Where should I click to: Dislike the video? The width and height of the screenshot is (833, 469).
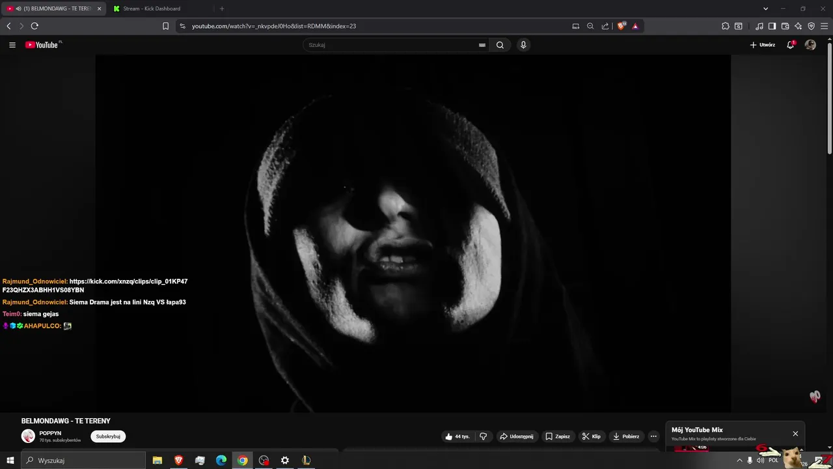point(484,436)
